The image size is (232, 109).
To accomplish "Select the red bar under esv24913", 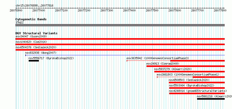I will (x=186, y=66).
